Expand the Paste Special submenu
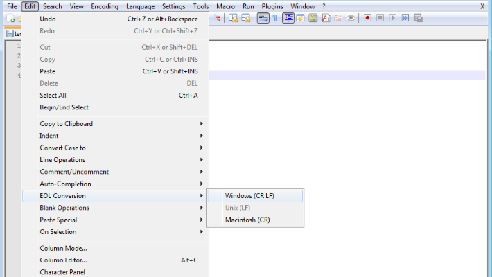Screen dimensions: 492x277 (116, 220)
